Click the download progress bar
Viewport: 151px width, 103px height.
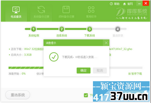click(x=75, y=68)
